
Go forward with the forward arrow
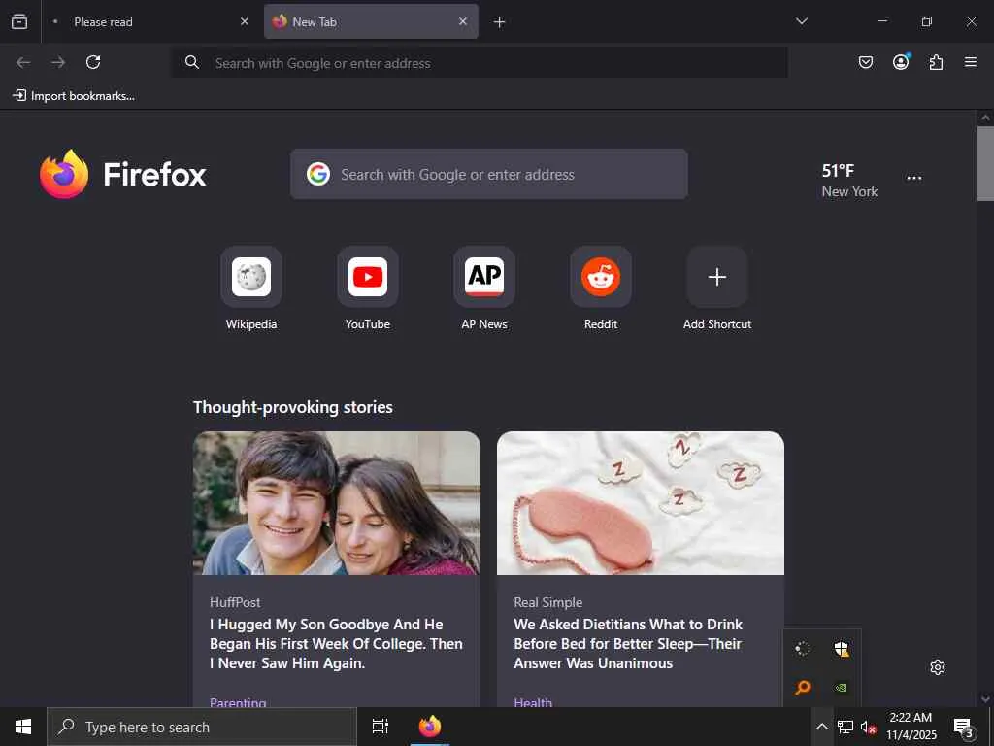pyautogui.click(x=58, y=62)
